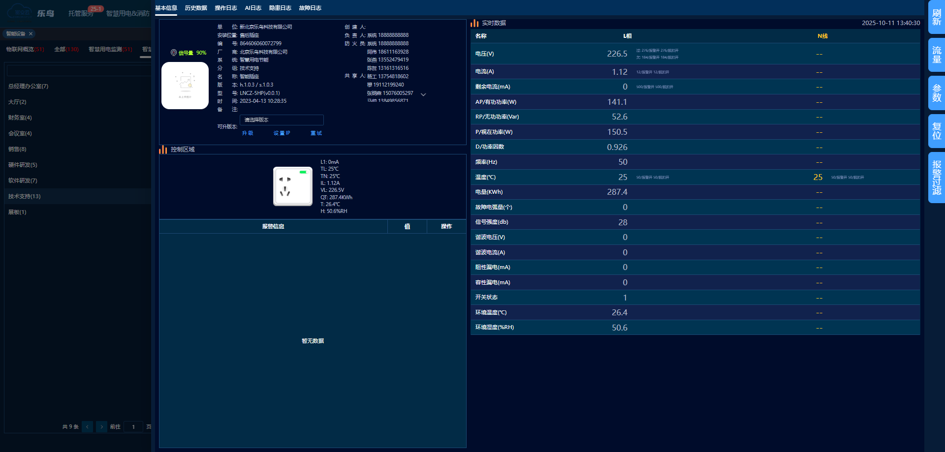Go to next page in device list

(x=101, y=426)
